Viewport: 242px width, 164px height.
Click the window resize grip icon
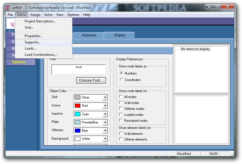click(232, 154)
